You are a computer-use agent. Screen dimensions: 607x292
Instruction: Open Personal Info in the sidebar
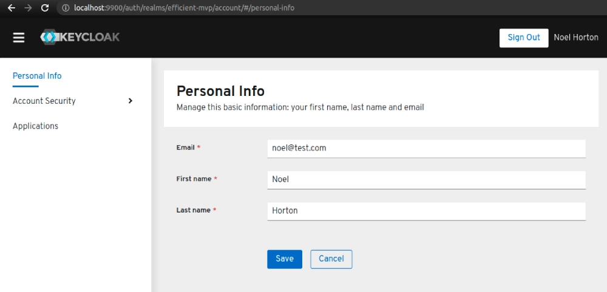click(37, 76)
